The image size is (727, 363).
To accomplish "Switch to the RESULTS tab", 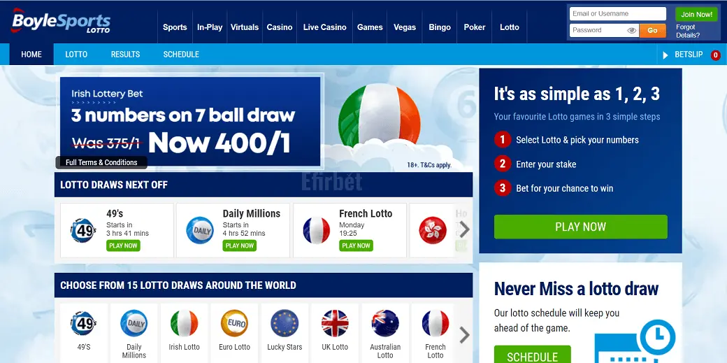I will [125, 55].
